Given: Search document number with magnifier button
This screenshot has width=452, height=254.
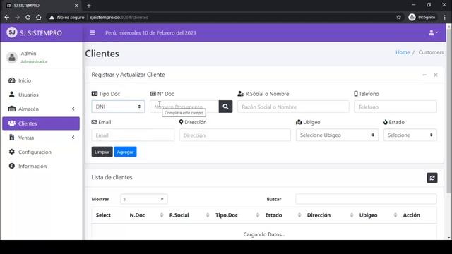Looking at the screenshot, I should coord(225,107).
